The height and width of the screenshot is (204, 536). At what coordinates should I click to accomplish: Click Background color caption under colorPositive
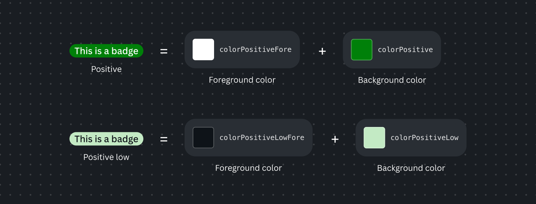392,80
